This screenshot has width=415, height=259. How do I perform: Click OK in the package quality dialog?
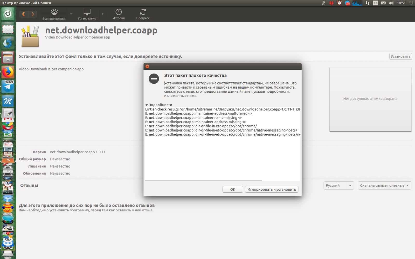coord(233,189)
